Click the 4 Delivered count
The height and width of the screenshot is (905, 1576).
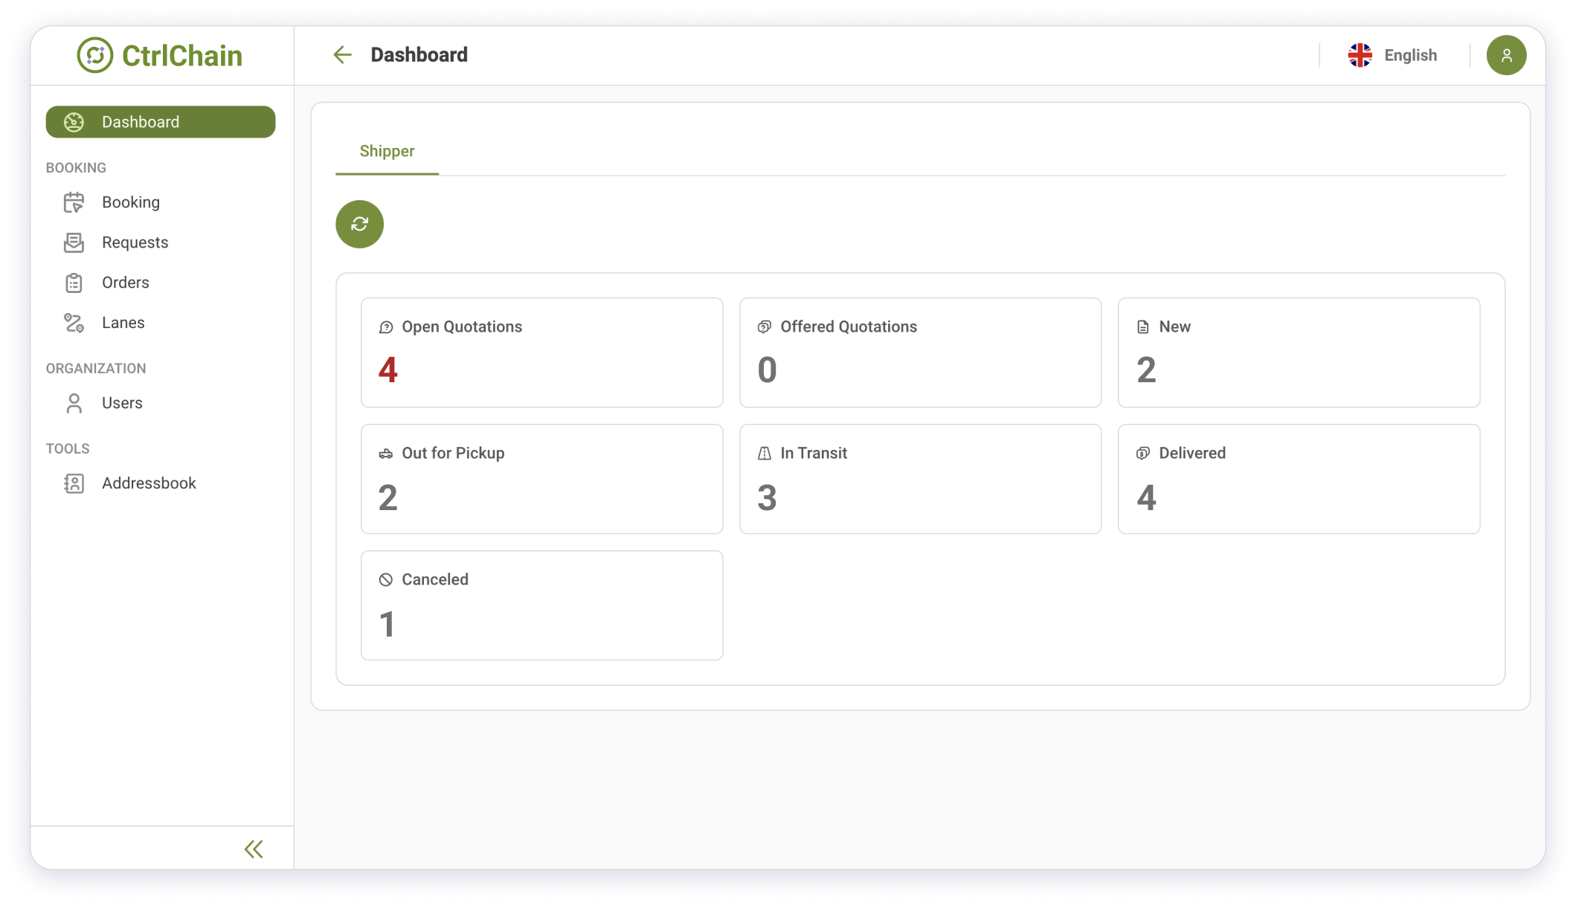coord(1146,497)
